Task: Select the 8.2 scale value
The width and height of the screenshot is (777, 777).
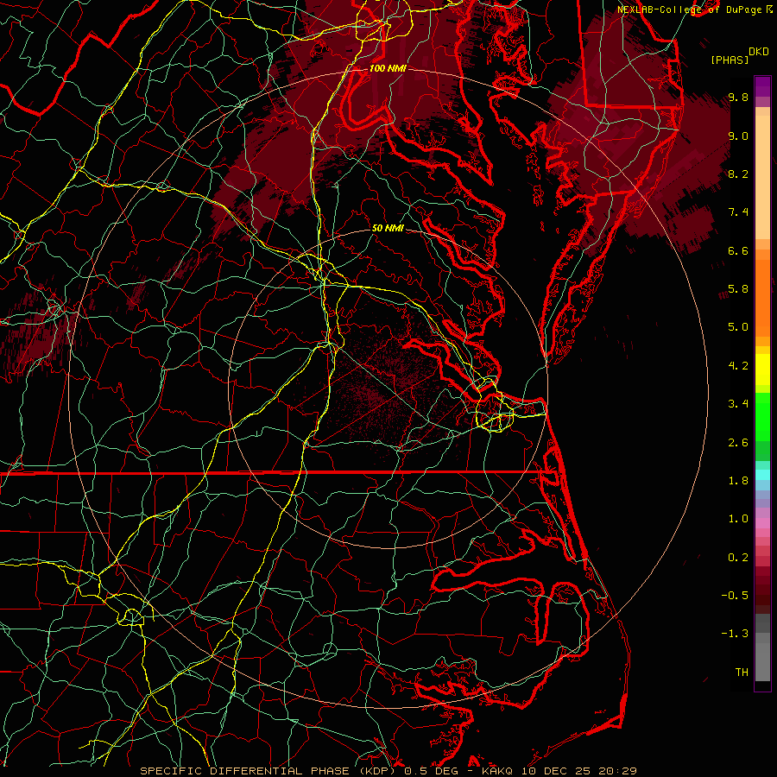Action: (x=738, y=174)
